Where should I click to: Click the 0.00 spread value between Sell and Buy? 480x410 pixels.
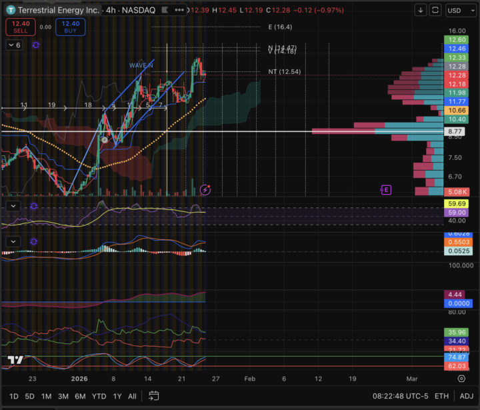coord(45,27)
